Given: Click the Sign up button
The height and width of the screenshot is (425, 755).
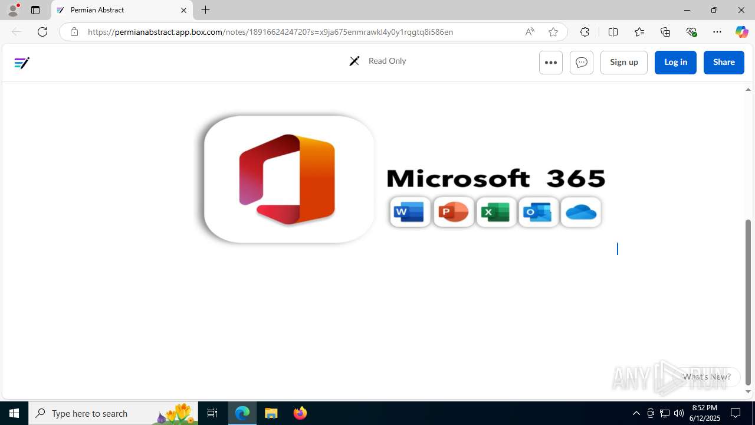Looking at the screenshot, I should tap(624, 63).
